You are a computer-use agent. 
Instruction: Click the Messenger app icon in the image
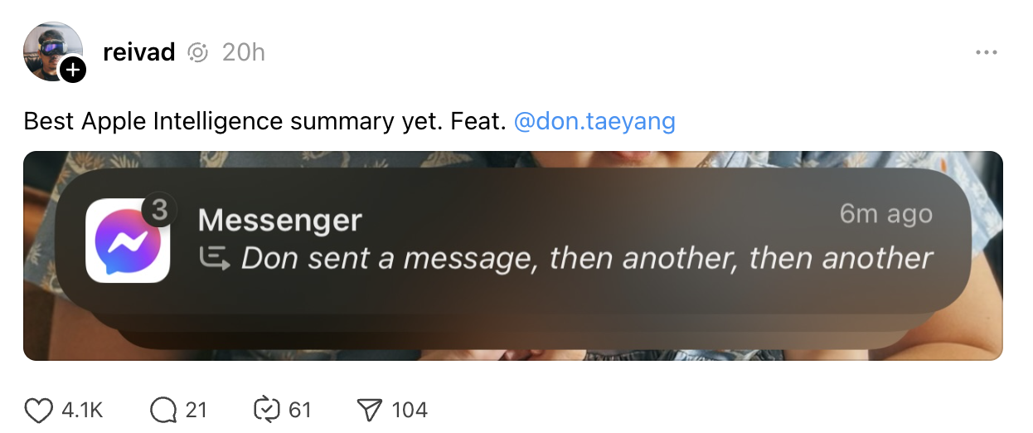pos(128,241)
